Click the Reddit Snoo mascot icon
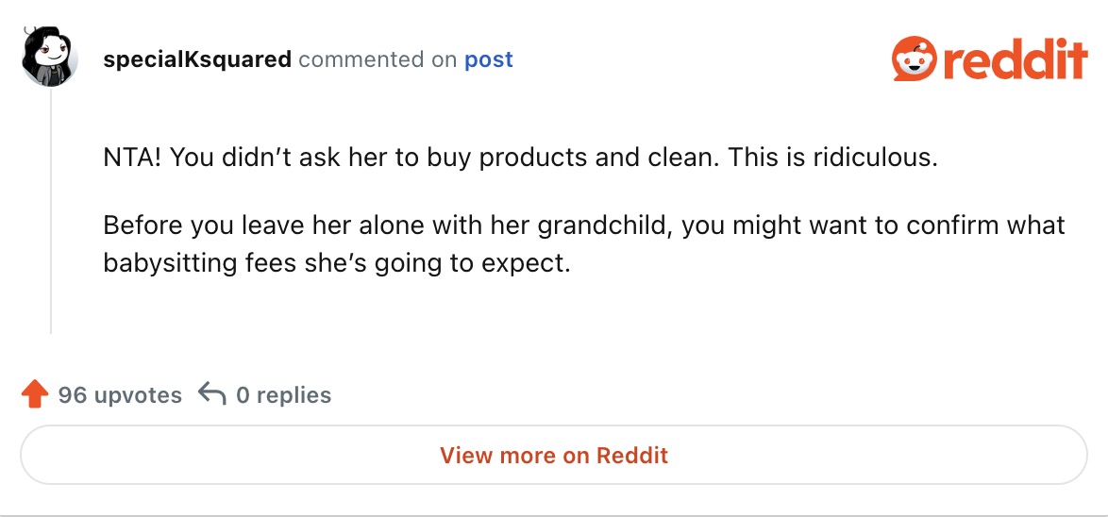The width and height of the screenshot is (1108, 517). [x=913, y=59]
